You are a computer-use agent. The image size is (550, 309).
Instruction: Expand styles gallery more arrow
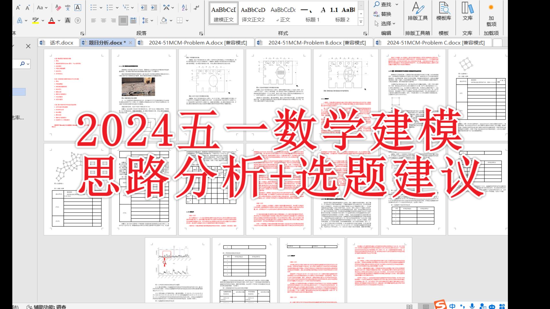click(361, 21)
